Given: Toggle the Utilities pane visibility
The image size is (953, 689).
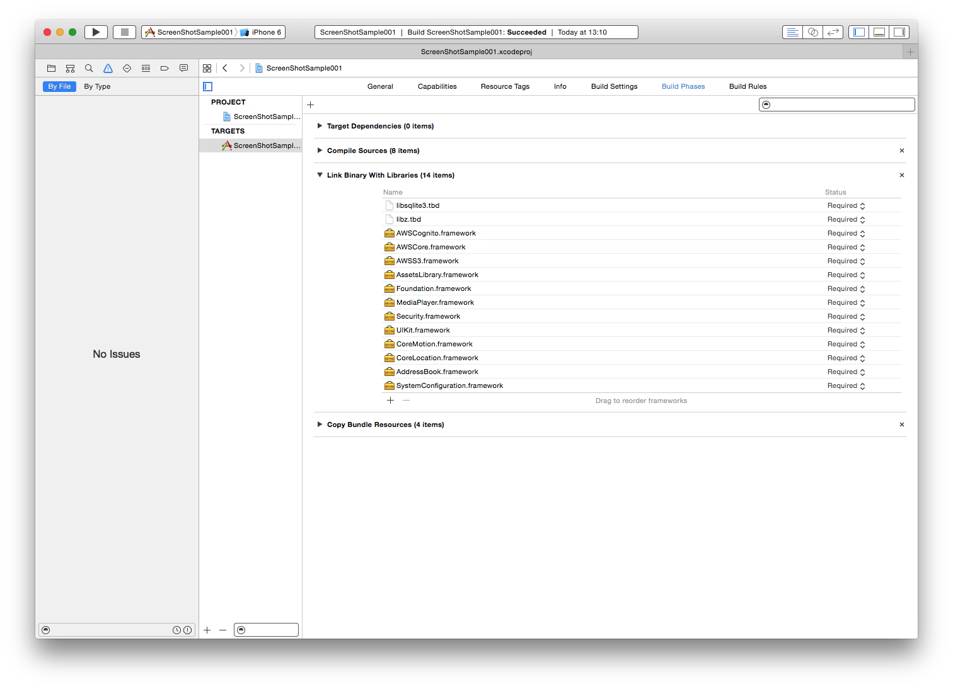Looking at the screenshot, I should [899, 32].
